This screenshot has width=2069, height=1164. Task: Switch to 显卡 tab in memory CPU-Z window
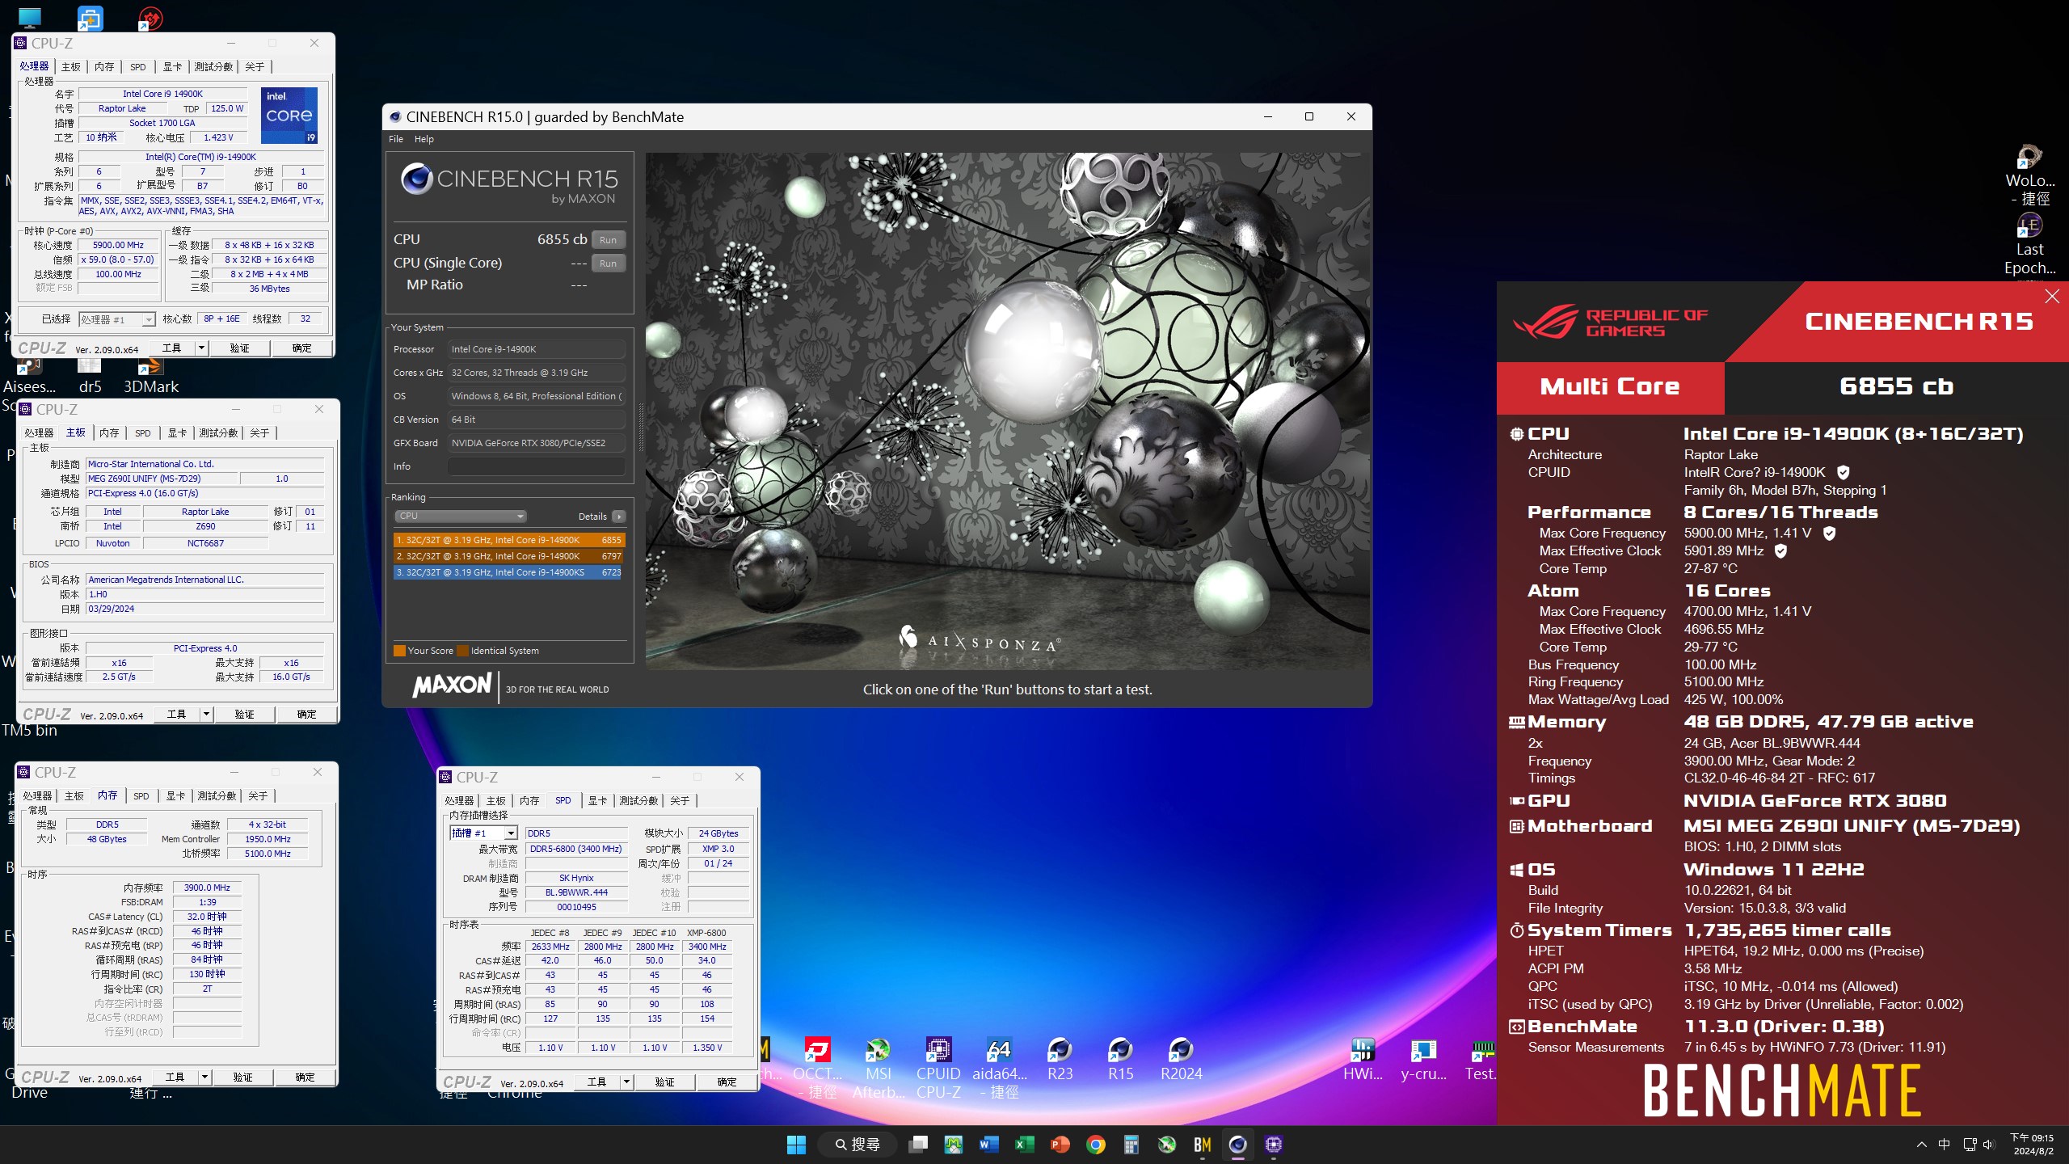tap(175, 795)
